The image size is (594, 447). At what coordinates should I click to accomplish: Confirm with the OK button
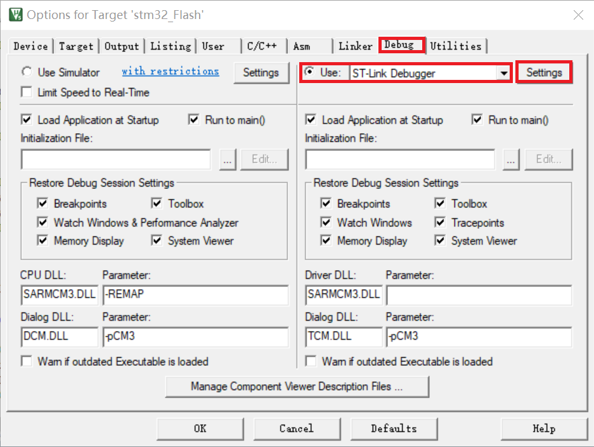click(x=200, y=429)
